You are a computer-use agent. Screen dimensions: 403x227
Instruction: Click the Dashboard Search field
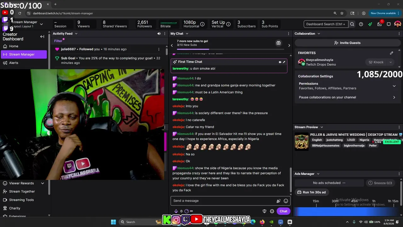pos(326,24)
